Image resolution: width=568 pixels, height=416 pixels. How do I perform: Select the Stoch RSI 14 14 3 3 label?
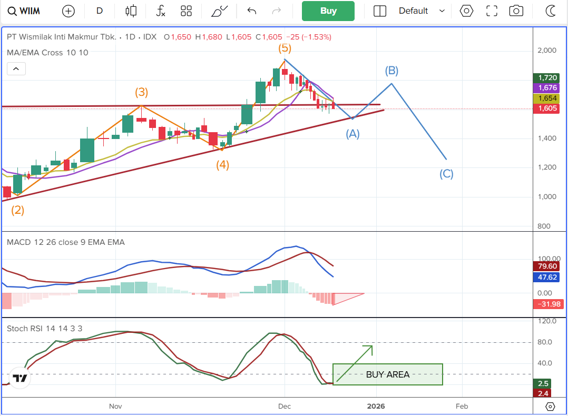[x=45, y=329]
